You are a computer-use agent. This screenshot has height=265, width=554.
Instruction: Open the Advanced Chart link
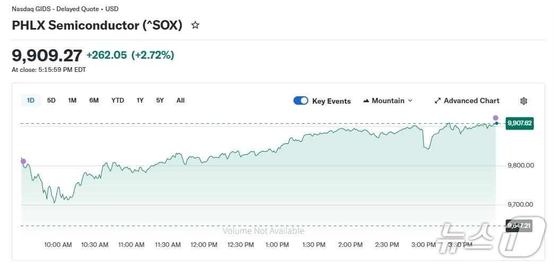(471, 100)
